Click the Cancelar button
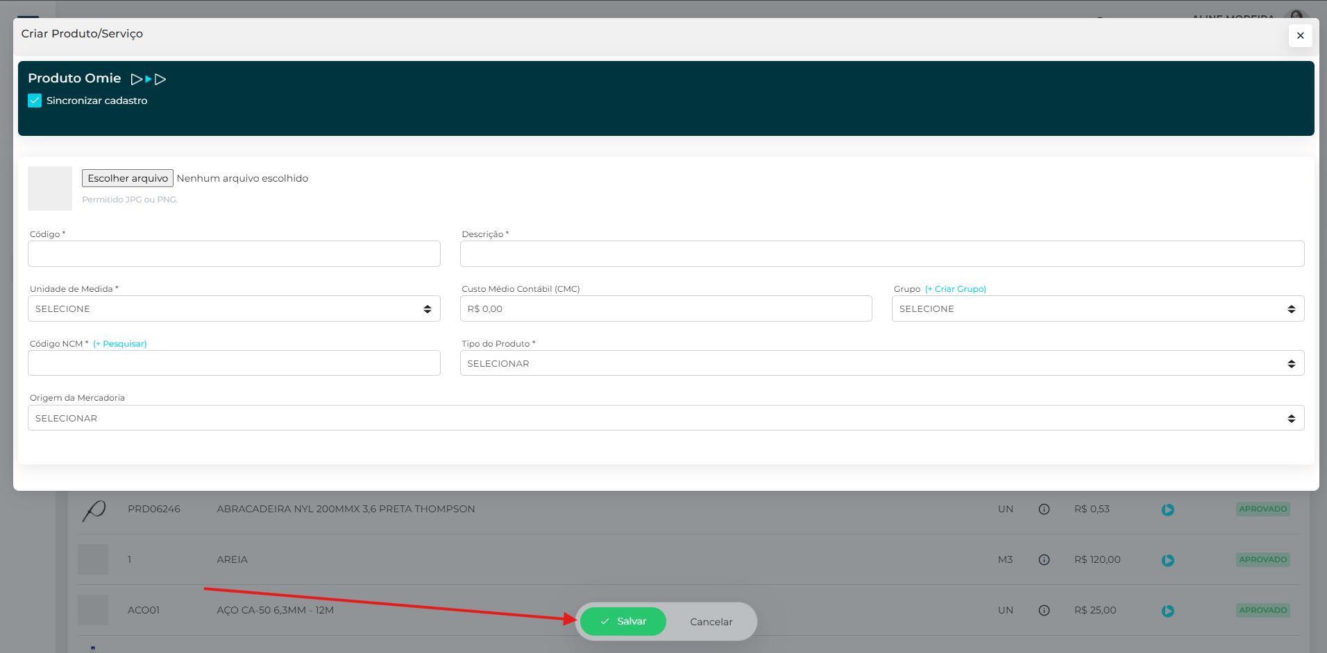Screen dimensions: 1327x653 711,622
